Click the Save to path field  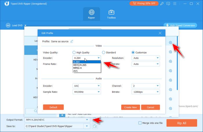coord(54,126)
